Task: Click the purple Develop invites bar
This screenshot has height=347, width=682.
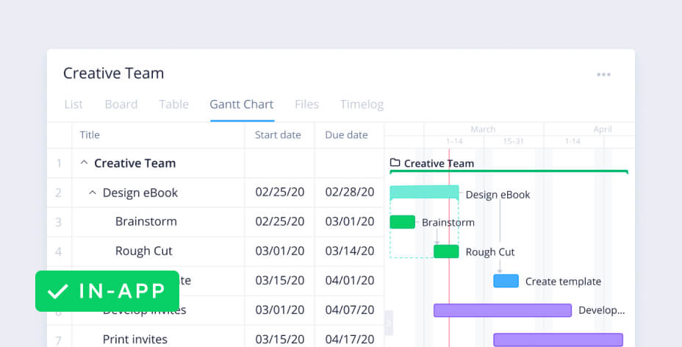Action: 503,310
